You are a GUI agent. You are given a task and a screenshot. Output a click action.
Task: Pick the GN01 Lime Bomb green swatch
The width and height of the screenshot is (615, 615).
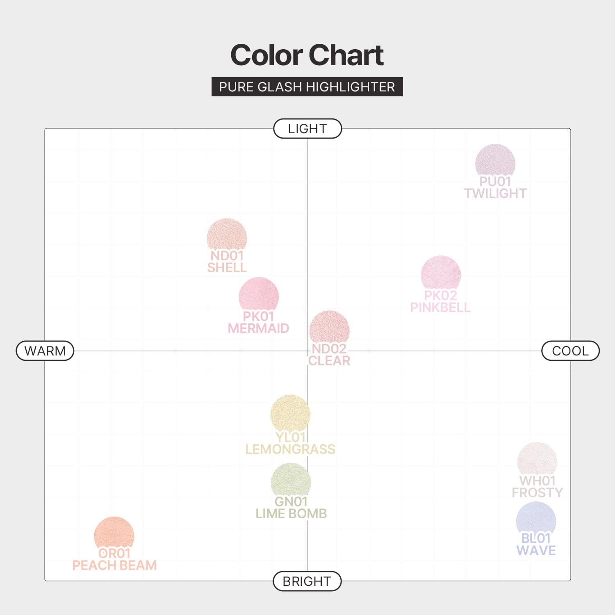click(291, 481)
